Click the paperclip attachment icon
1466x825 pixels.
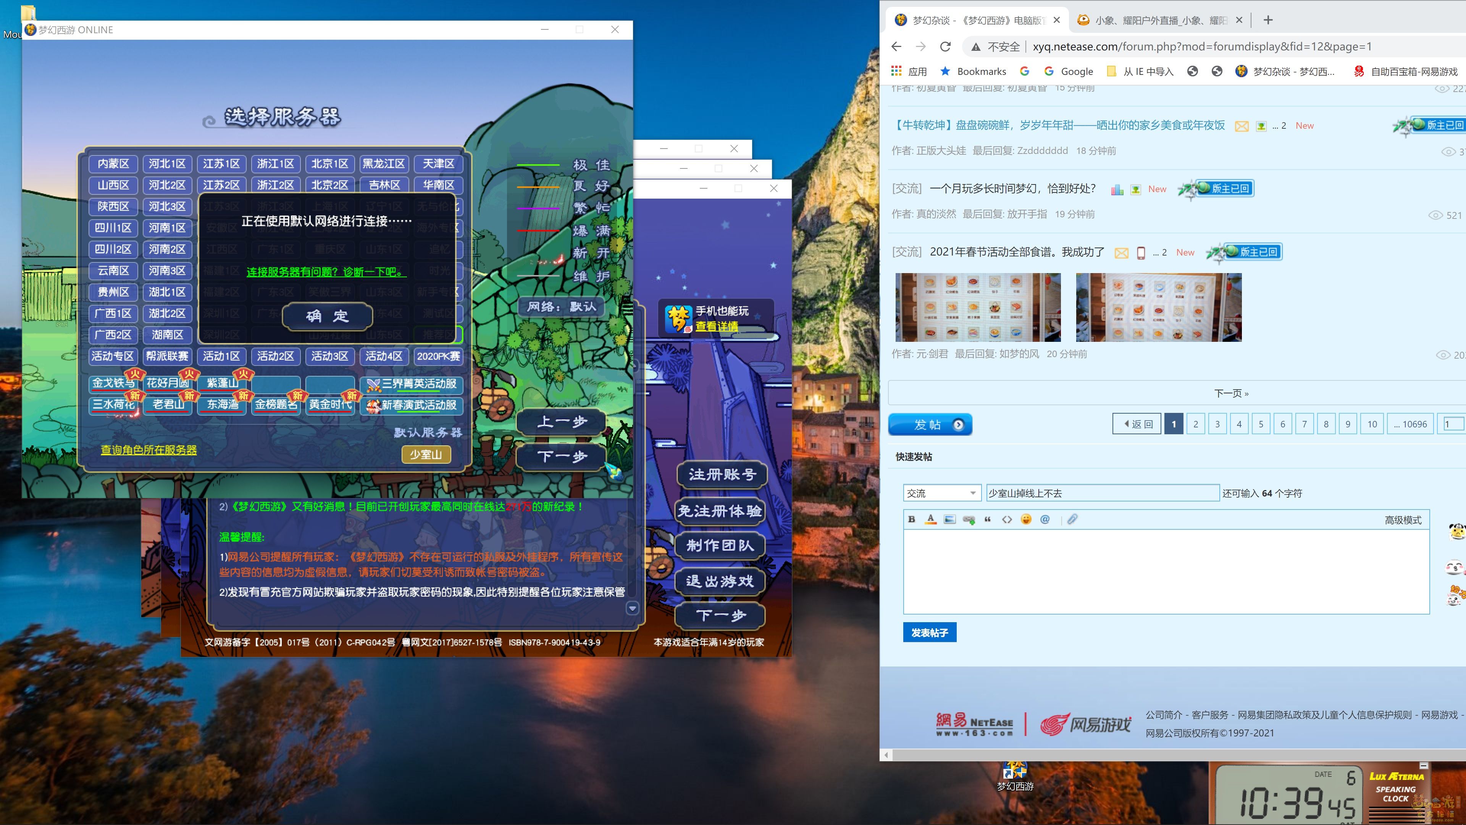coord(1072,519)
